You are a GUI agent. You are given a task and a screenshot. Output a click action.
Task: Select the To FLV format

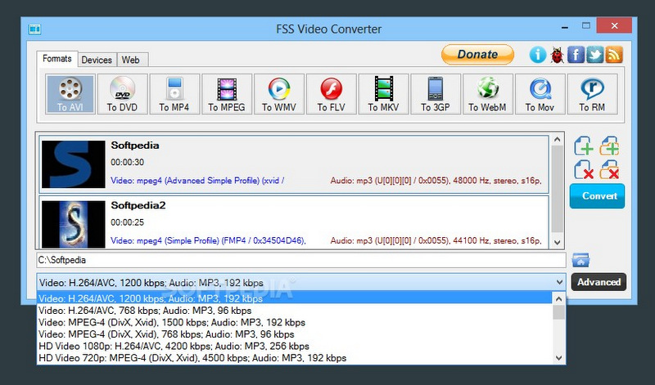(332, 94)
